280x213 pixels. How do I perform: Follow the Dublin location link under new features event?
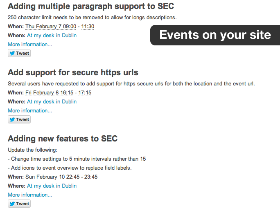(x=52, y=186)
